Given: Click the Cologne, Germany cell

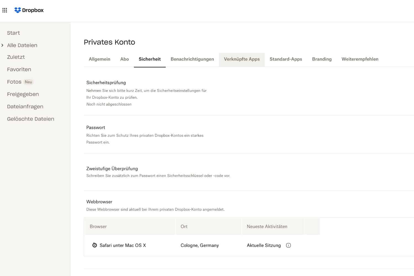Looking at the screenshot, I should point(200,245).
